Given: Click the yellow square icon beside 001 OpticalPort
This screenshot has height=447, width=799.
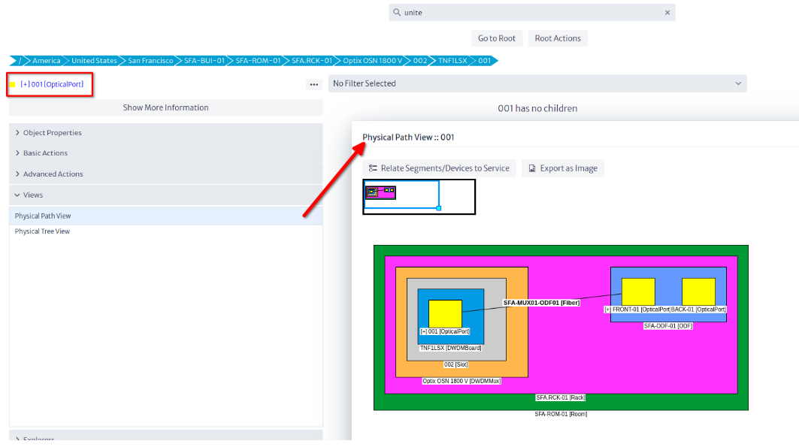Looking at the screenshot, I should [12, 84].
